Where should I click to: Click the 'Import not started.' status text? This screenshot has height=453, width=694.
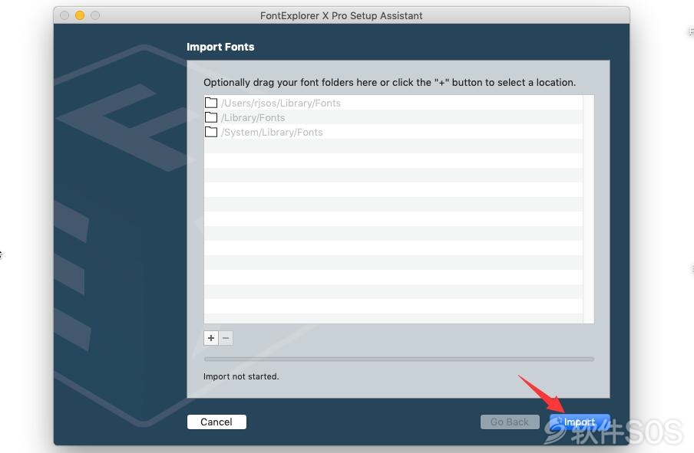click(x=241, y=376)
